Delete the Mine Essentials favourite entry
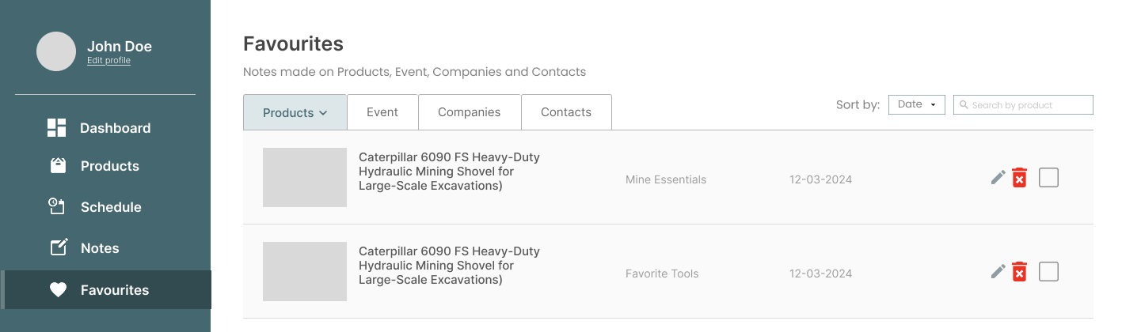 tap(1020, 178)
